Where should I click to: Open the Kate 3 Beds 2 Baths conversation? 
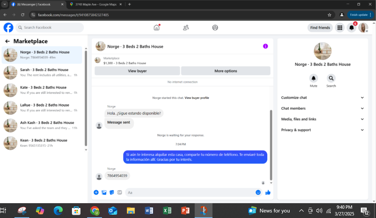pos(42,90)
